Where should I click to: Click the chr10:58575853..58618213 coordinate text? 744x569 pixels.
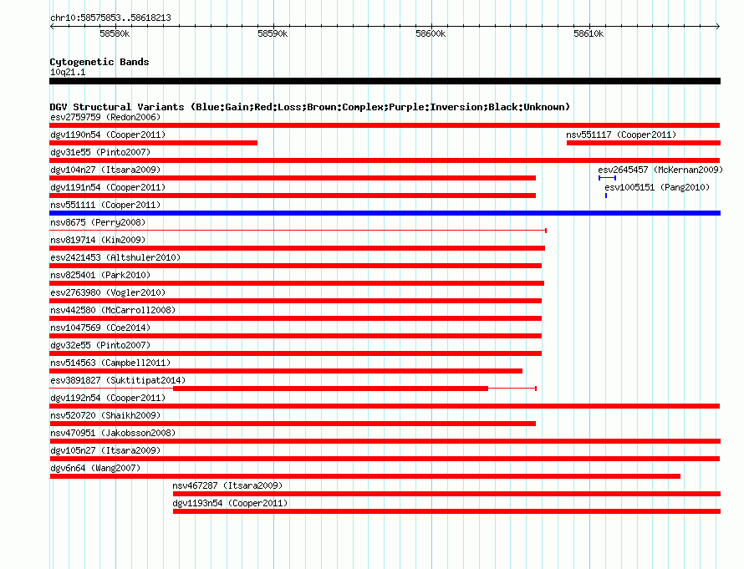(110, 18)
